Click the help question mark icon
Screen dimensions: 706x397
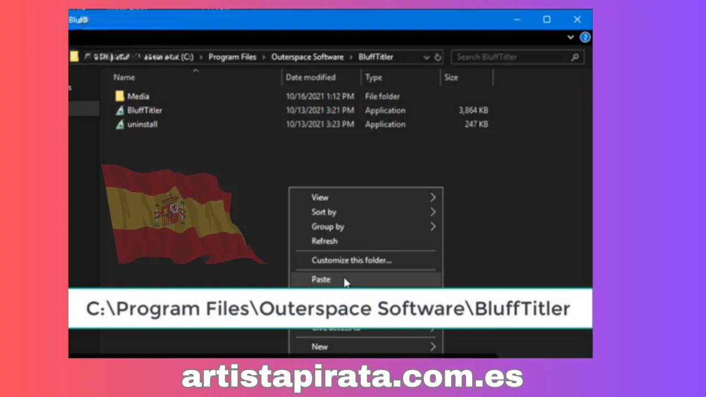pos(585,37)
